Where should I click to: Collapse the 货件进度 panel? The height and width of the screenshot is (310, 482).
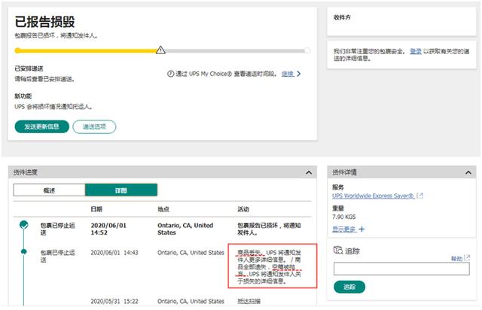309,172
